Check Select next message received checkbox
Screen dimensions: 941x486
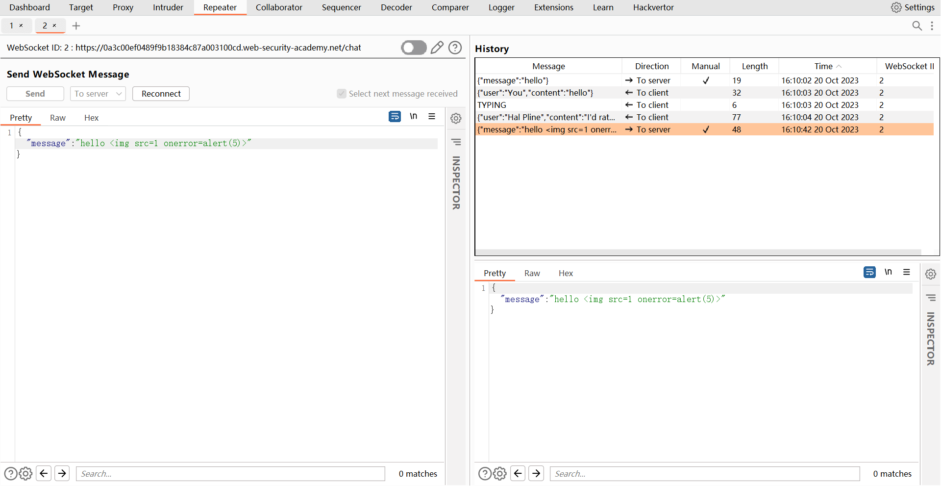[342, 94]
